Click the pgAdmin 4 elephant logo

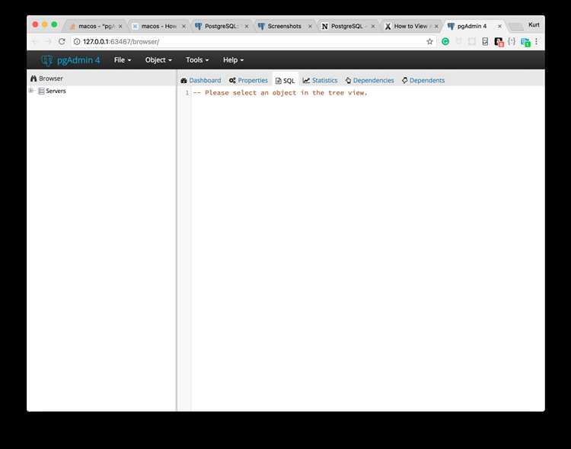pos(47,60)
